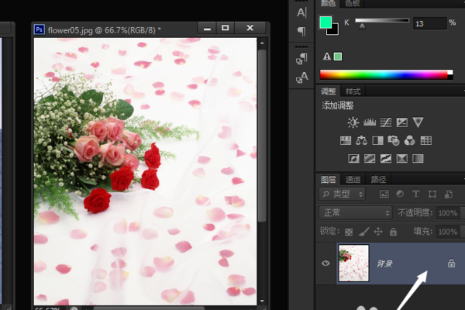Select the 背景 layer thumbnail
Viewport: 465px width, 310px height.
point(353,263)
